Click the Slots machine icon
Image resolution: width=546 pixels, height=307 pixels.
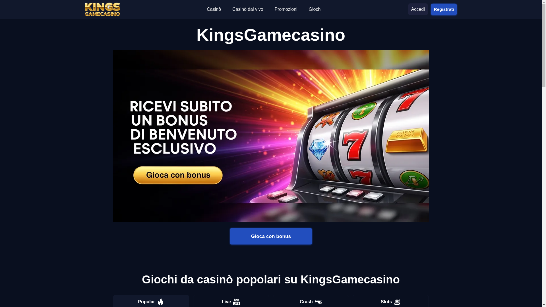coord(397,302)
